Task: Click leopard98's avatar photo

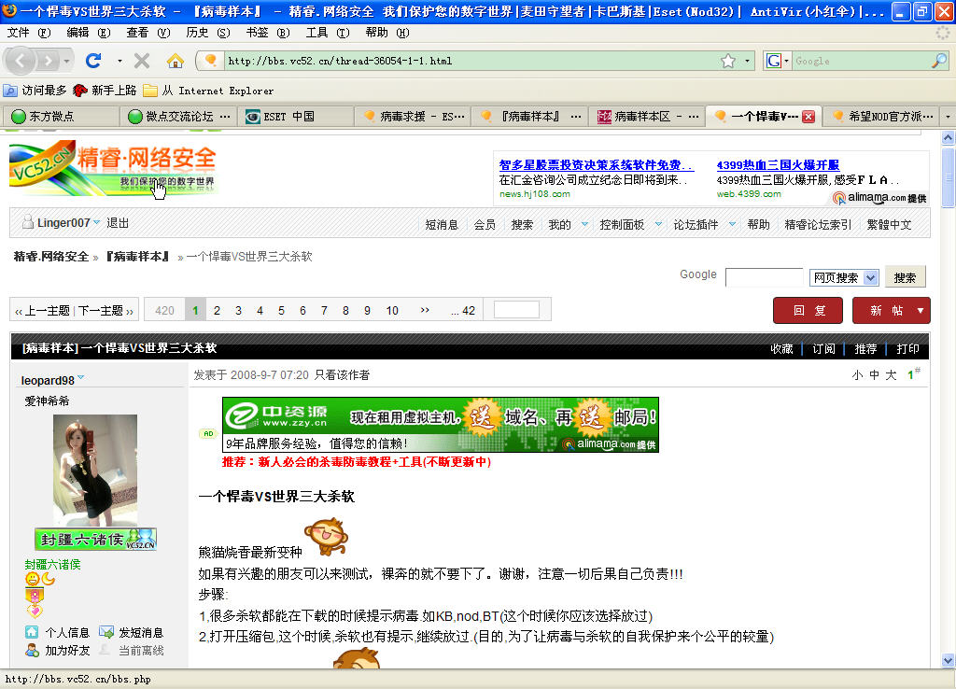Action: 95,470
